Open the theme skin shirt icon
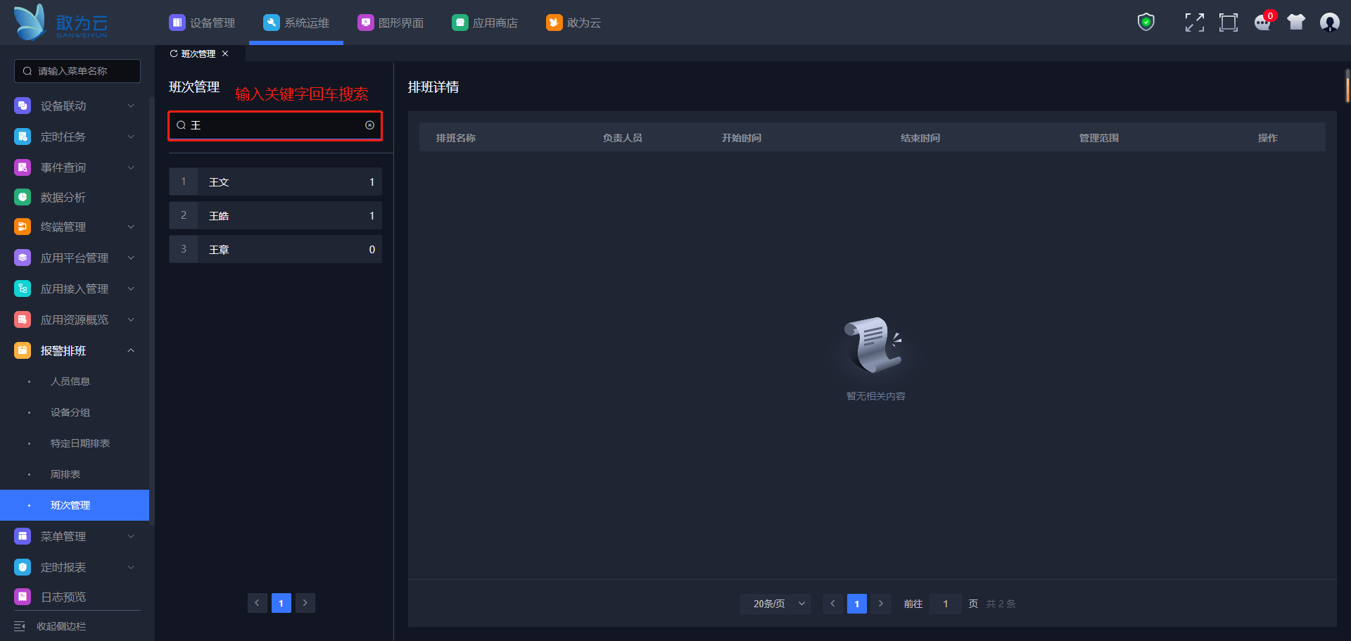This screenshot has height=641, width=1351. (x=1296, y=23)
